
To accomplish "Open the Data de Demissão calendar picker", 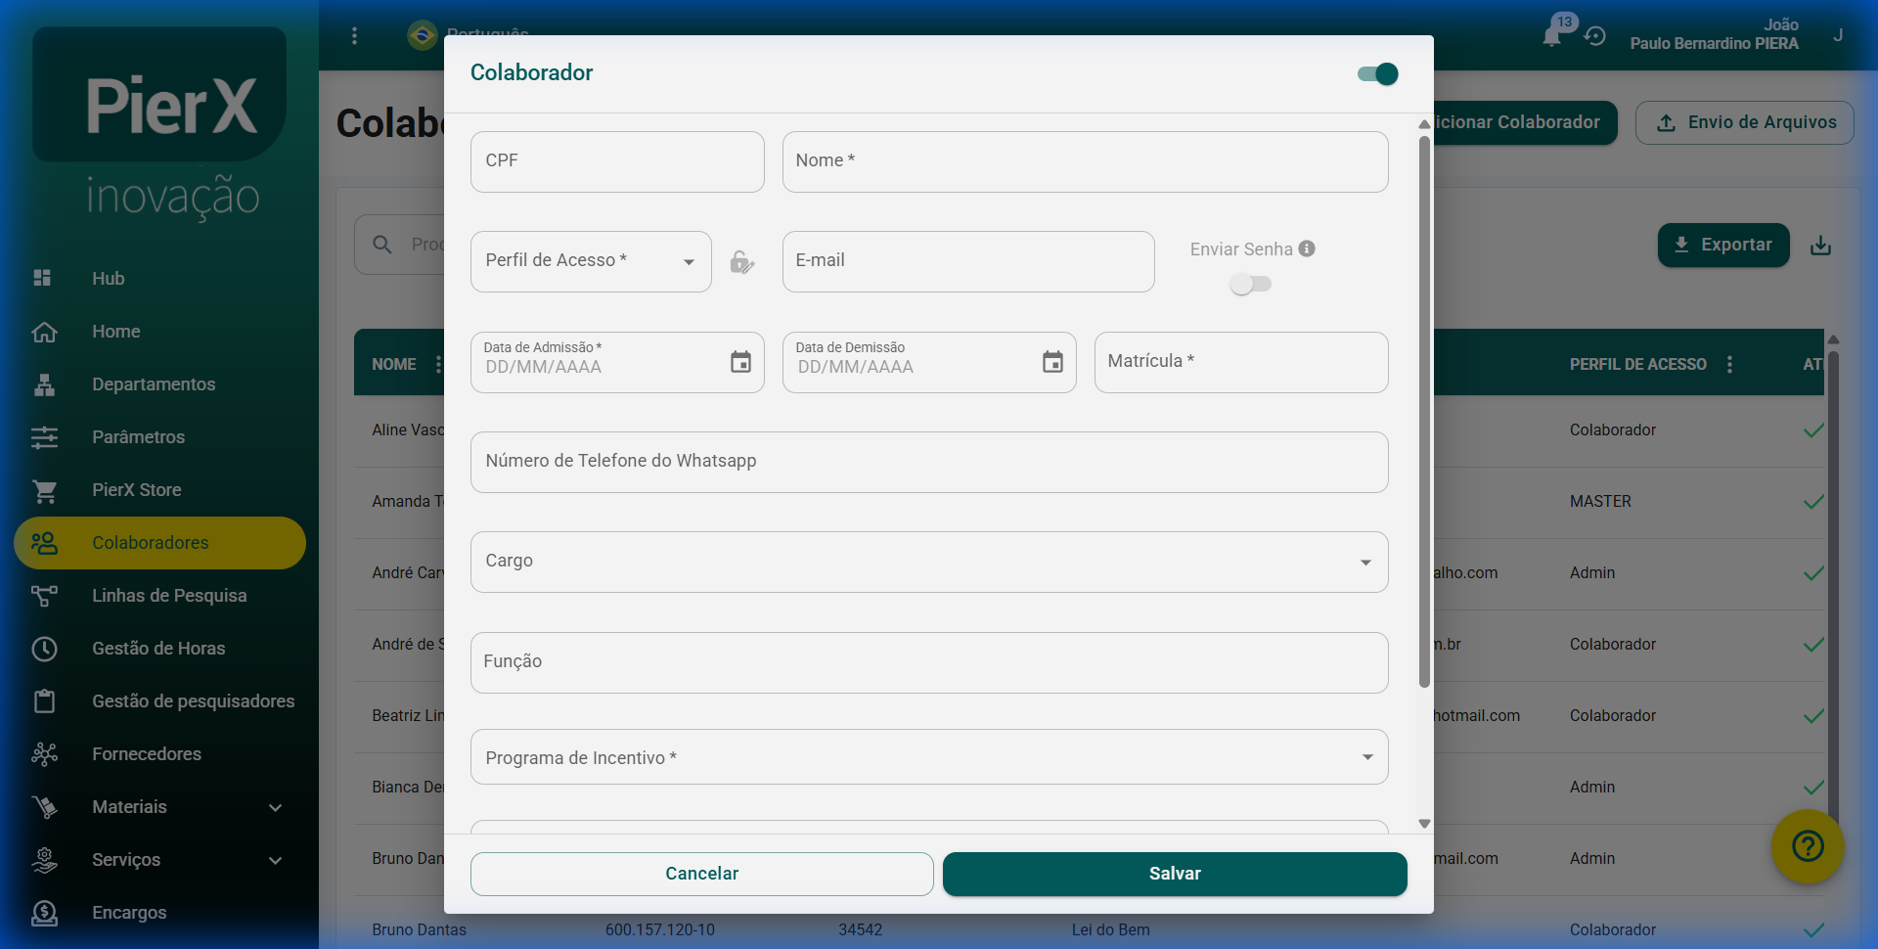I will click(x=1052, y=362).
